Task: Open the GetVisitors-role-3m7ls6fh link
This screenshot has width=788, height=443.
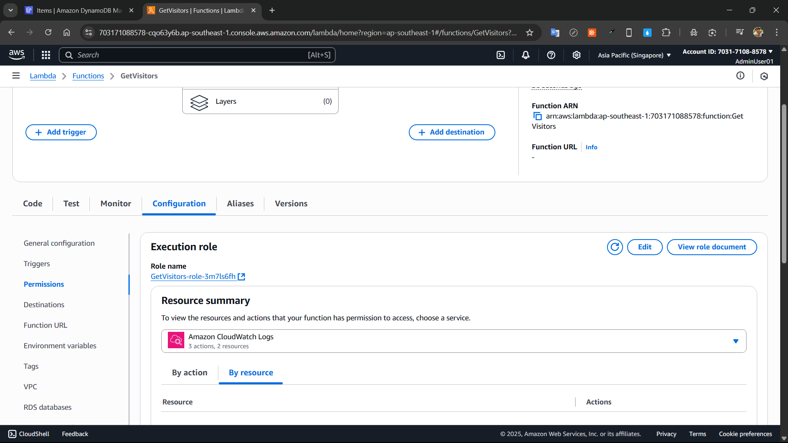Action: tap(193, 276)
